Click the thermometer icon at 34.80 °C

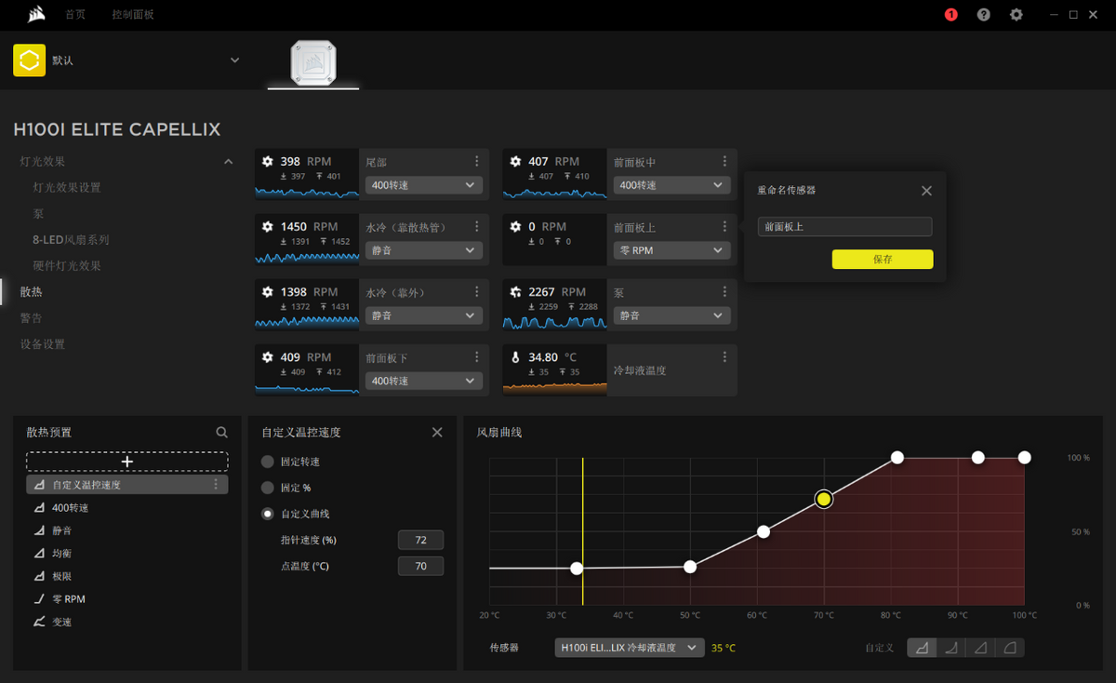pyautogui.click(x=516, y=357)
